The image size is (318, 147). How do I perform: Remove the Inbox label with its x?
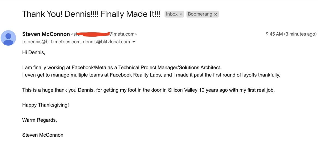(181, 14)
